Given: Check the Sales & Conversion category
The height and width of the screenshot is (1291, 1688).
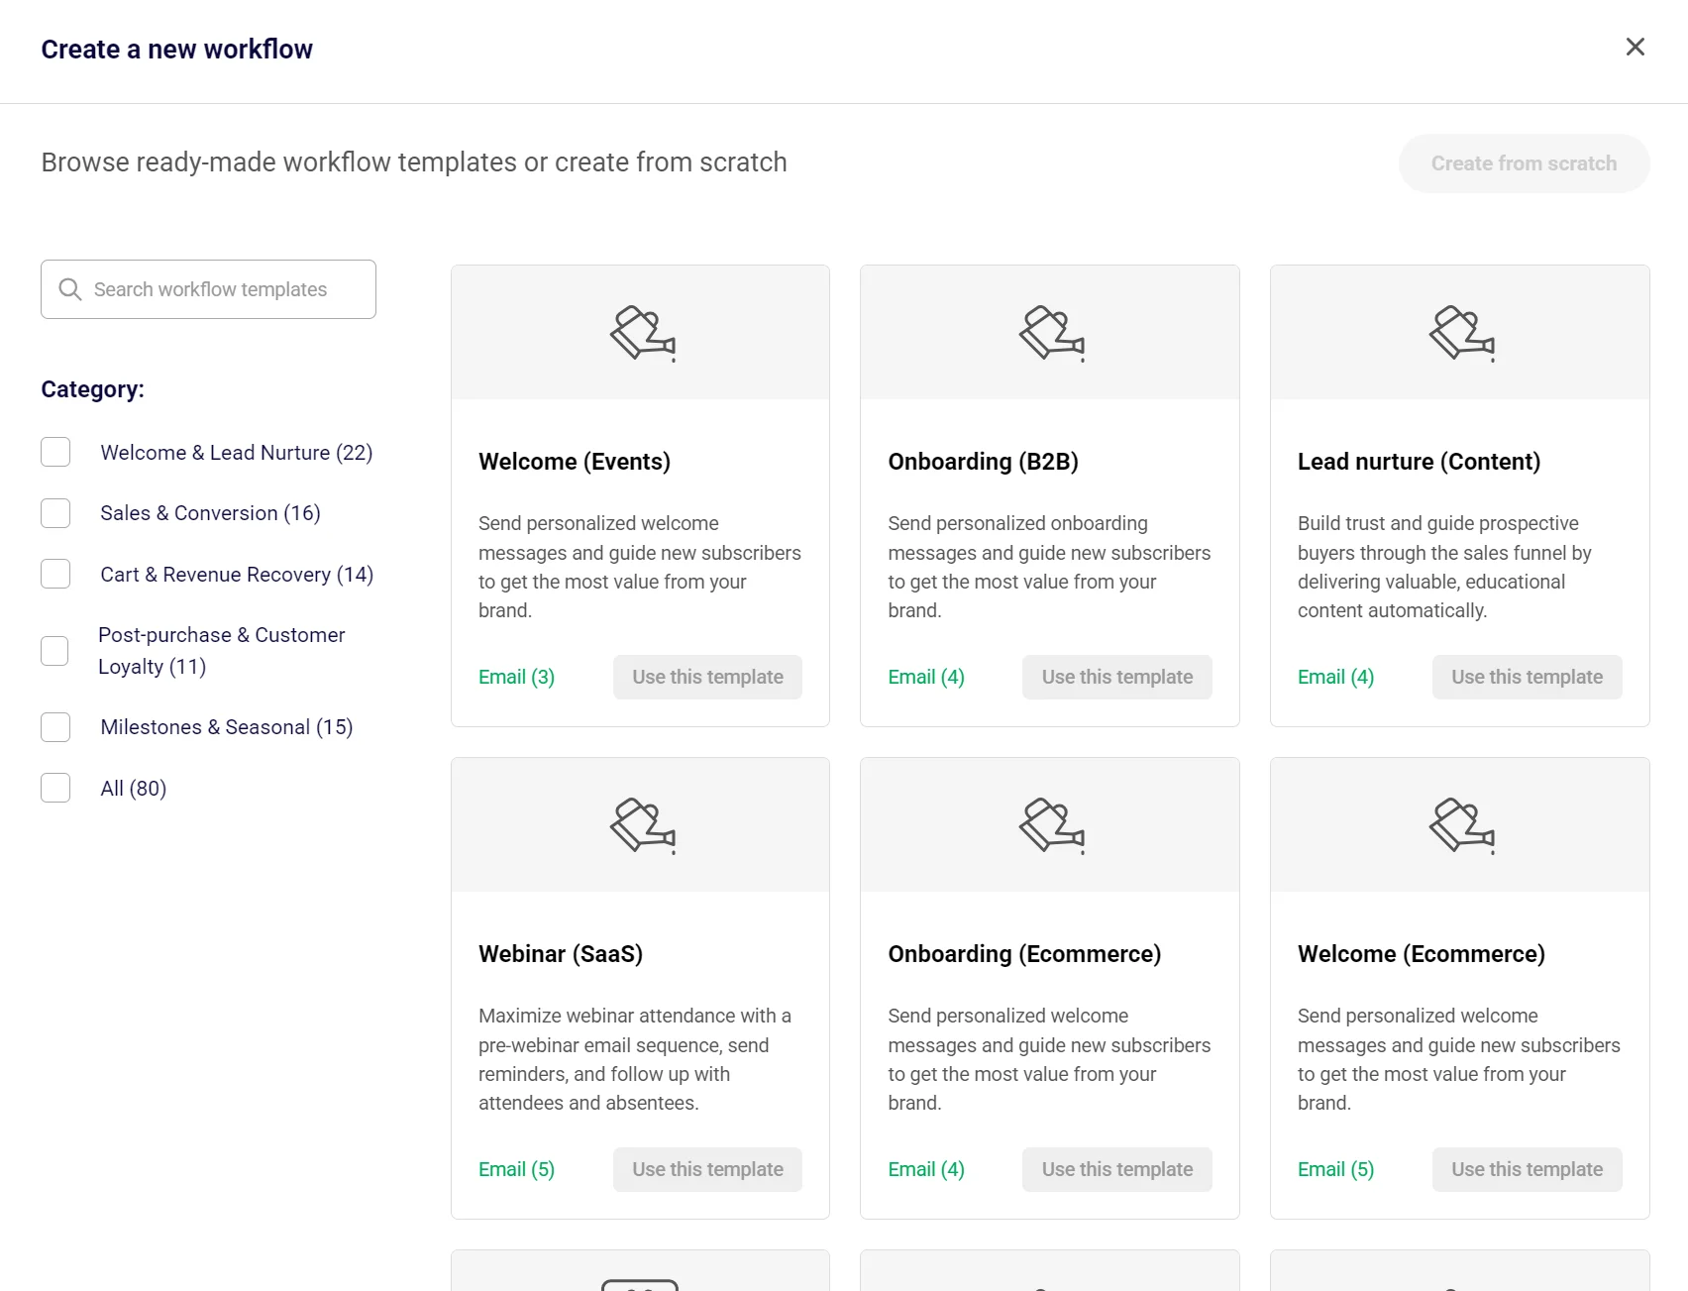Looking at the screenshot, I should pyautogui.click(x=55, y=513).
